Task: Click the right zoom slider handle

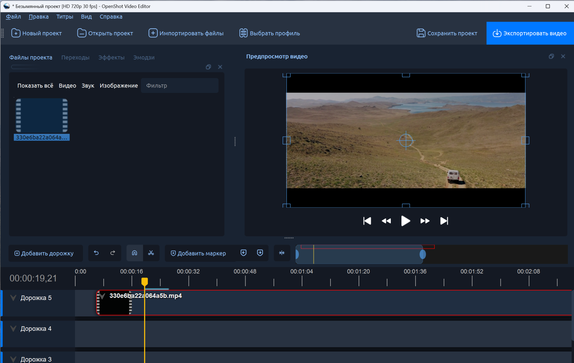Action: pyautogui.click(x=422, y=254)
